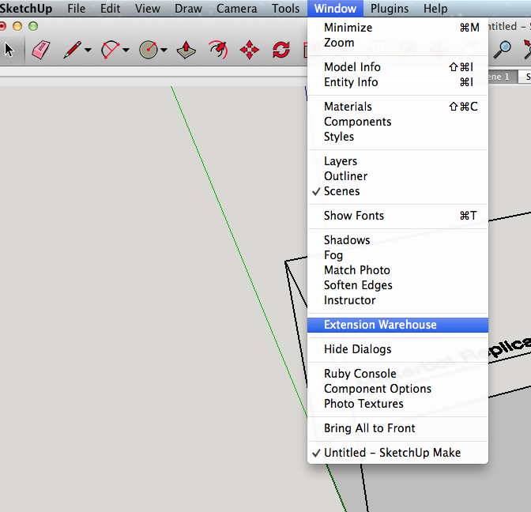Select the arrow Select tool
The height and width of the screenshot is (512, 531).
[x=9, y=50]
